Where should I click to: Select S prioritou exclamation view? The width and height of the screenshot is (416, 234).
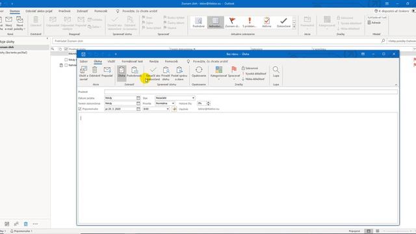tap(250, 22)
